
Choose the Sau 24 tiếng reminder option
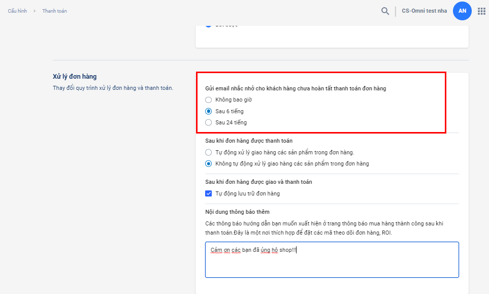coord(209,122)
